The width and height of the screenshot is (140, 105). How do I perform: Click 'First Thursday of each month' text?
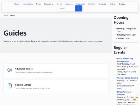(x=127, y=67)
